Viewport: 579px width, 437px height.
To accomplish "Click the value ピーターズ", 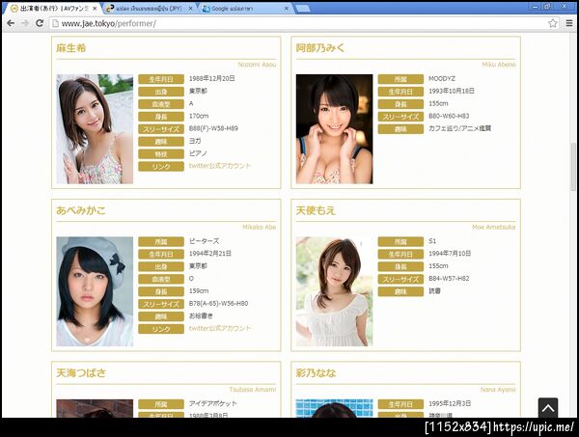I will point(204,241).
